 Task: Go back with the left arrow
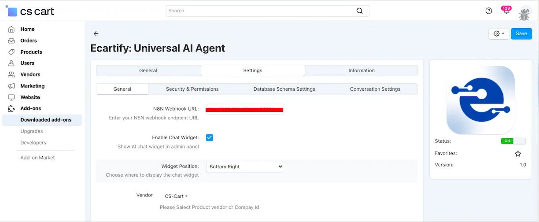[x=96, y=33]
